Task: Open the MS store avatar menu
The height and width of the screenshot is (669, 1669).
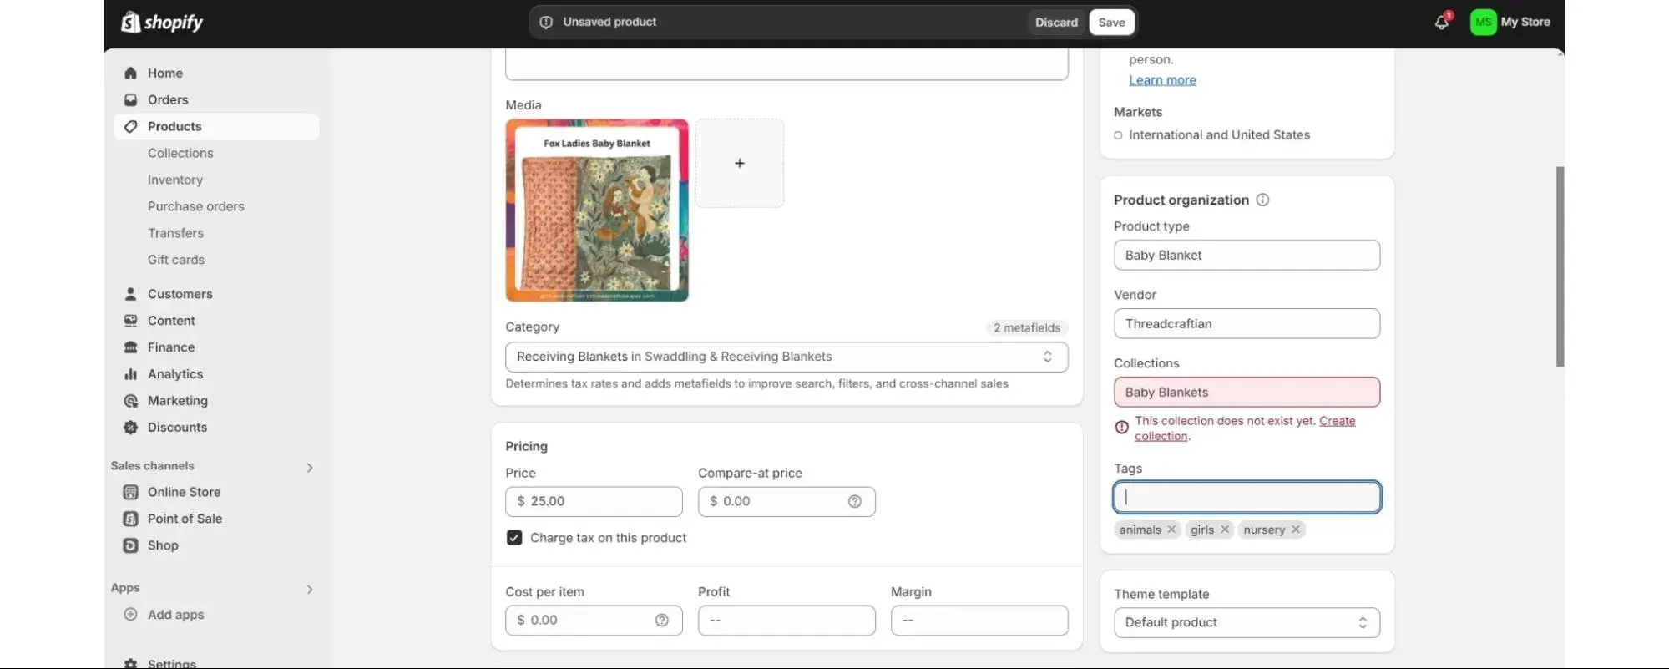Action: (1483, 23)
